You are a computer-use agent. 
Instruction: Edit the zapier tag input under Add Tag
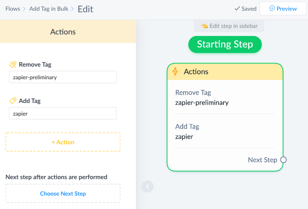[x=63, y=113]
